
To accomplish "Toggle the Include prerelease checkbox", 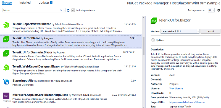I will point(73,10).
